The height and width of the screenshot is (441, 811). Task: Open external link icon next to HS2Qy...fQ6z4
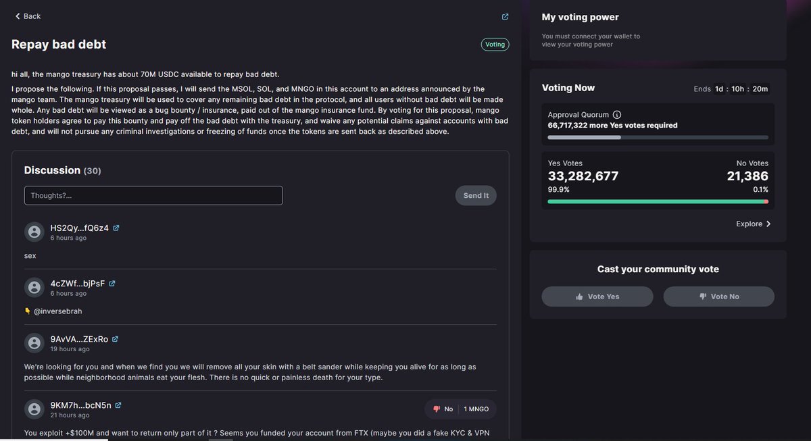coord(116,228)
